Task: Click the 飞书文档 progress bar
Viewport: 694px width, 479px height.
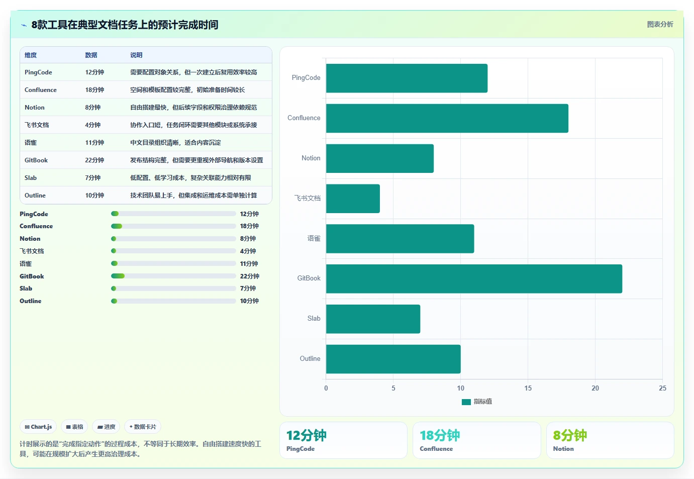Action: coord(173,251)
